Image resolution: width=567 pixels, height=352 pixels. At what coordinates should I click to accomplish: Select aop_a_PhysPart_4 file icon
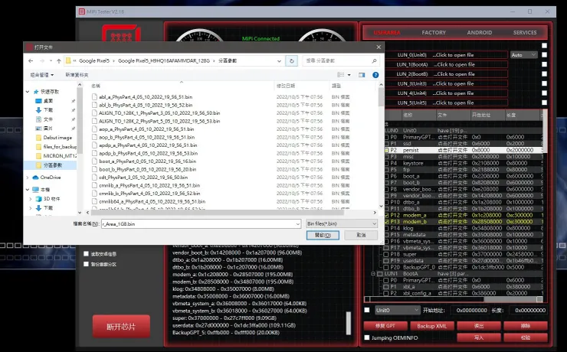point(94,129)
